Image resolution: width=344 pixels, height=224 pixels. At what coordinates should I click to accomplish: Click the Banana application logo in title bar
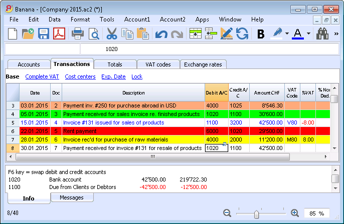click(x=9, y=9)
